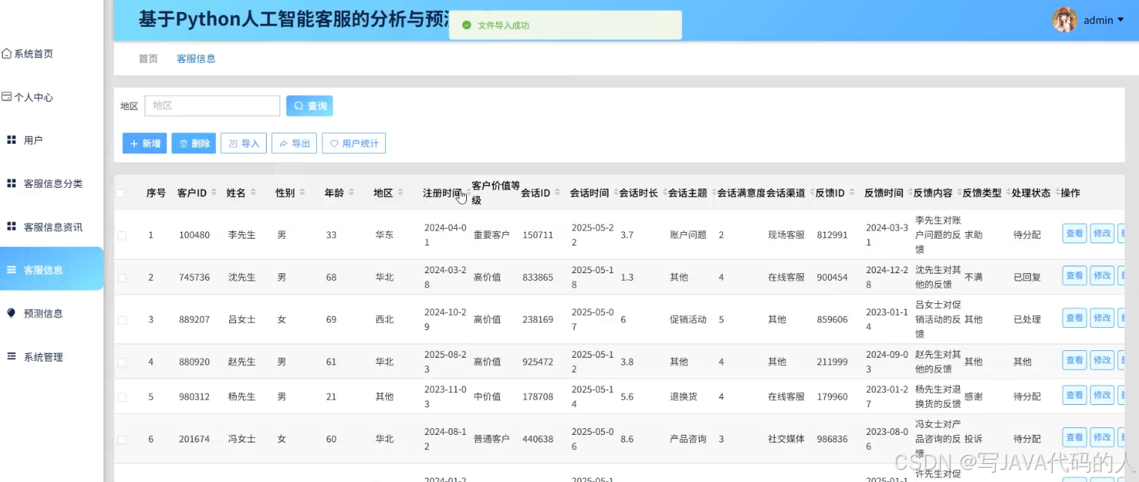This screenshot has width=1139, height=482.
Task: Click the 删除 delete button
Action: tap(194, 143)
